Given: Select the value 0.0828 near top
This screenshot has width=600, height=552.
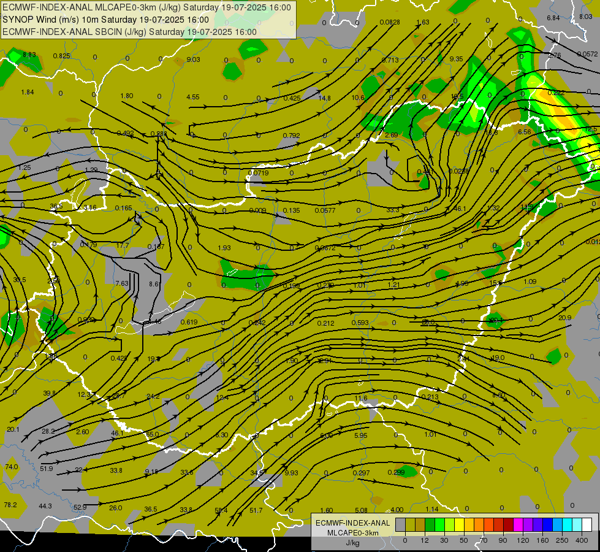Looking at the screenshot, I should click(390, 22).
